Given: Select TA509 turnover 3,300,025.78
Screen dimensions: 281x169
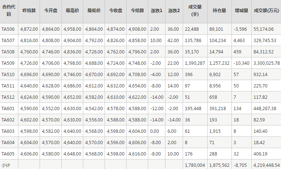Looking at the screenshot, I should pos(266,63).
